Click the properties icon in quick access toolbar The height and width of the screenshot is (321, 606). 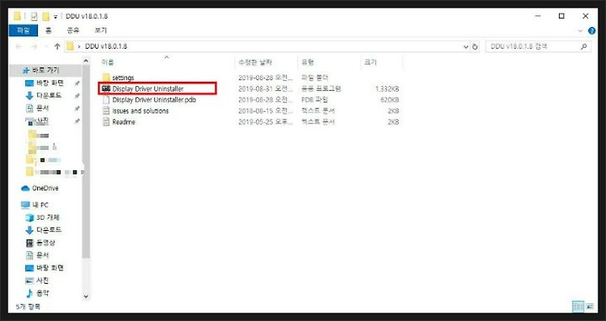34,16
